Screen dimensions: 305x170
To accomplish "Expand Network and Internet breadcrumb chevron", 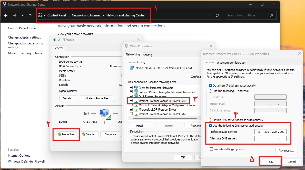I will [103, 15].
